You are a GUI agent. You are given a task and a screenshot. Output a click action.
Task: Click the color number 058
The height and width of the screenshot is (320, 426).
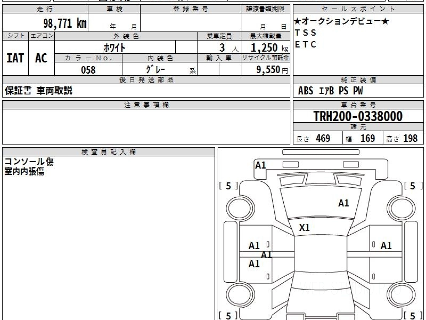pos(88,70)
